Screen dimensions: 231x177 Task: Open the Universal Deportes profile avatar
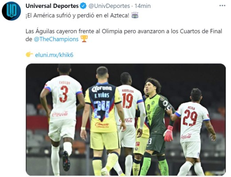tap(11, 11)
